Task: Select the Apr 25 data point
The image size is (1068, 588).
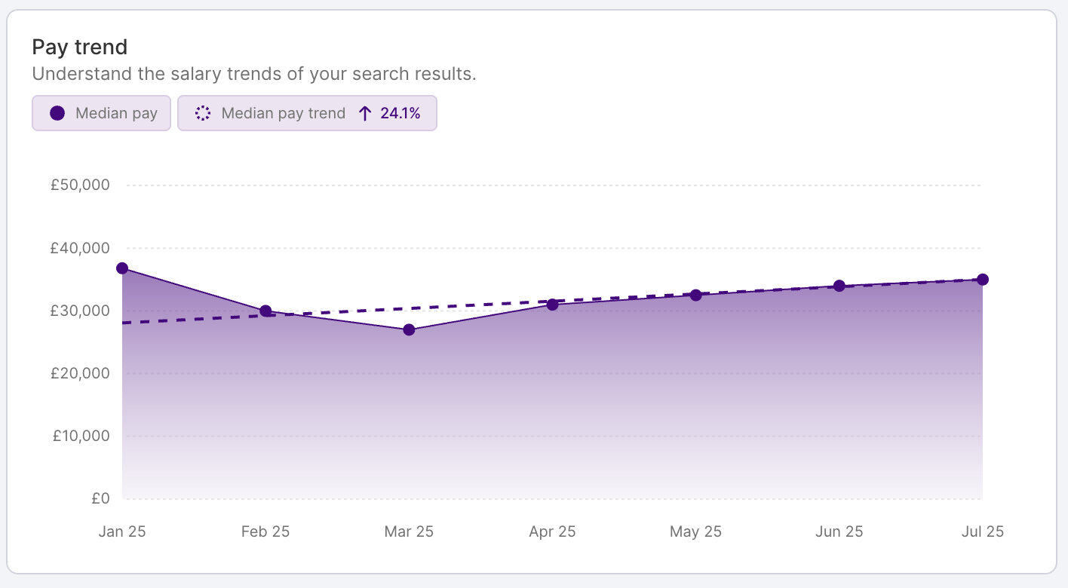Action: [x=552, y=305]
